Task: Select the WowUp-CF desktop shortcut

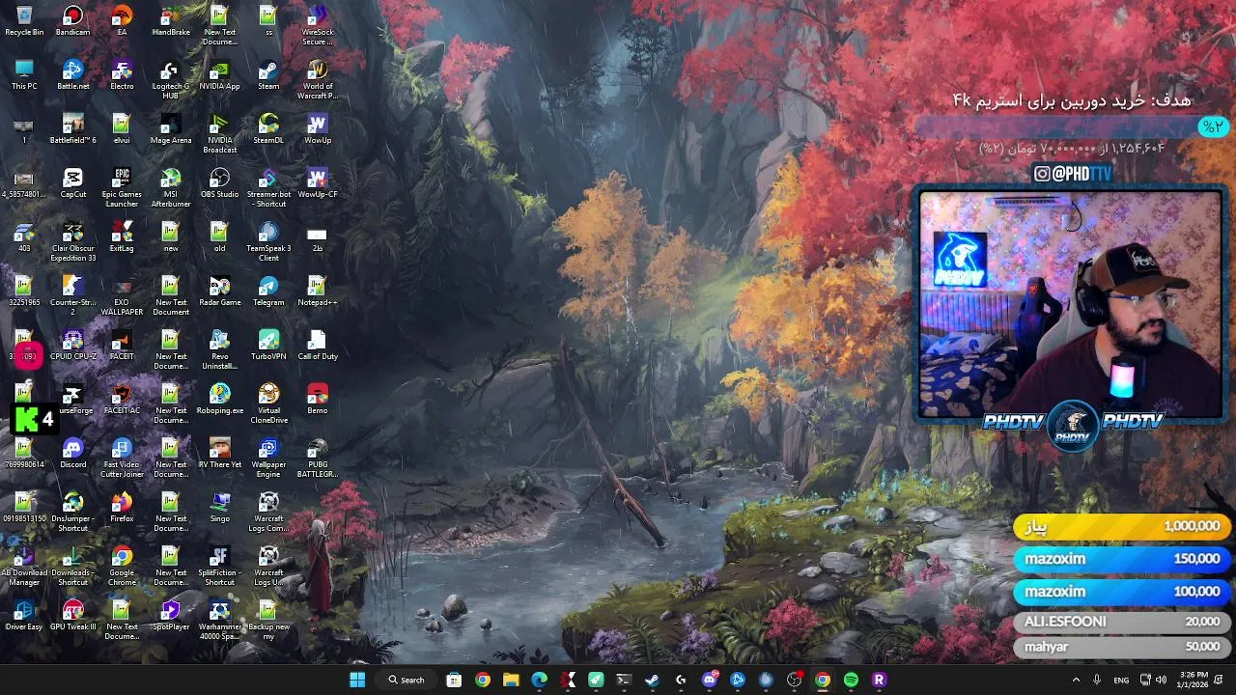Action: pos(318,183)
